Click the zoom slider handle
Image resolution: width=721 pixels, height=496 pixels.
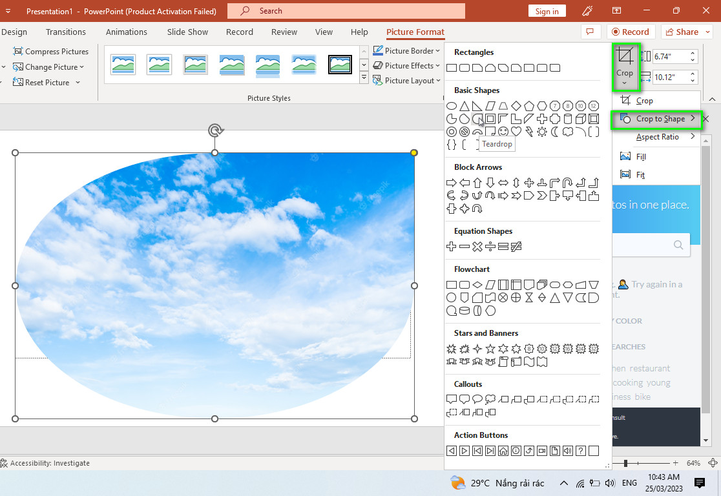coord(625,463)
